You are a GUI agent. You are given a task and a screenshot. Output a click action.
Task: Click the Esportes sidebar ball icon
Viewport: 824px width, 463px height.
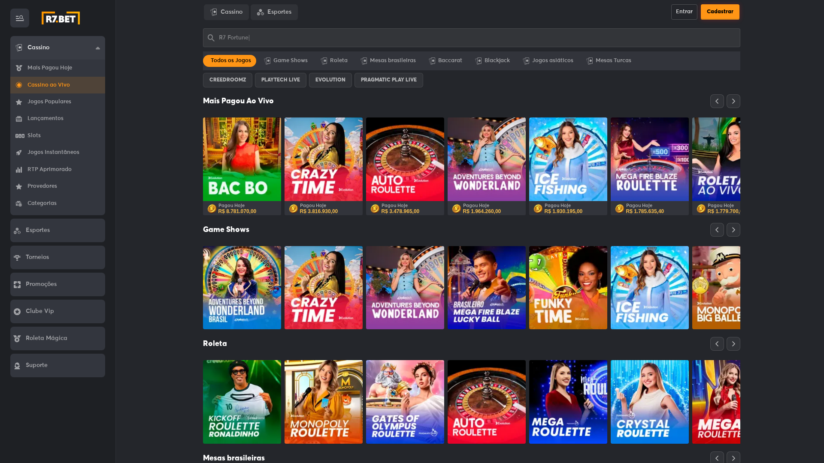17,231
